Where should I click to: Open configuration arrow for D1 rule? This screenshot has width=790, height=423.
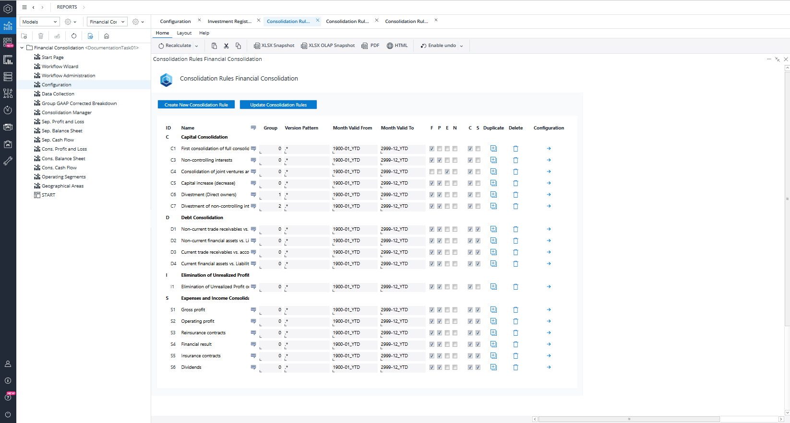(x=549, y=229)
